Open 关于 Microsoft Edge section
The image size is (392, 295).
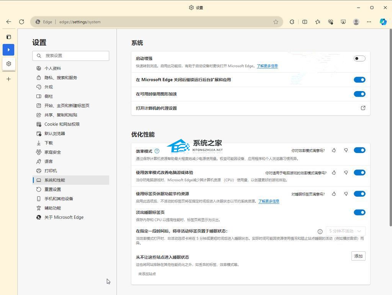[71, 217]
